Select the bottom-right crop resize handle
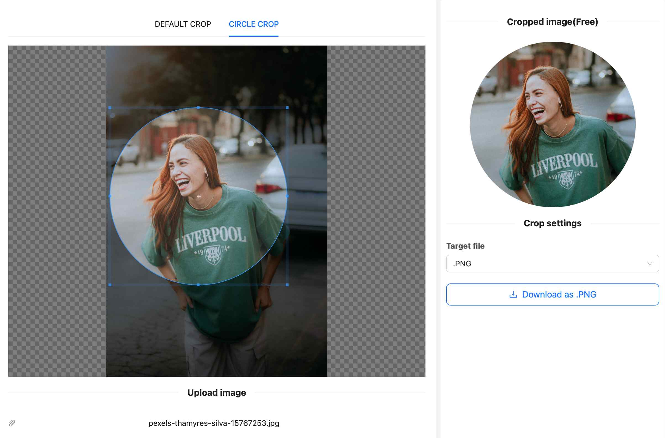 pyautogui.click(x=287, y=285)
